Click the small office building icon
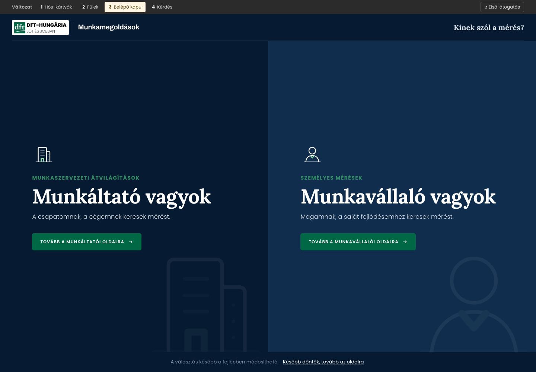The height and width of the screenshot is (372, 536). 44,154
